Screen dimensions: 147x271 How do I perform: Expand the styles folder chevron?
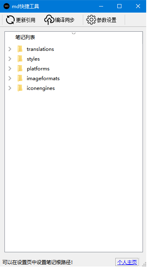click(x=10, y=59)
